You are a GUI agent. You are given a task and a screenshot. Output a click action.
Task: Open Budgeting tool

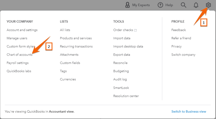[121, 71]
